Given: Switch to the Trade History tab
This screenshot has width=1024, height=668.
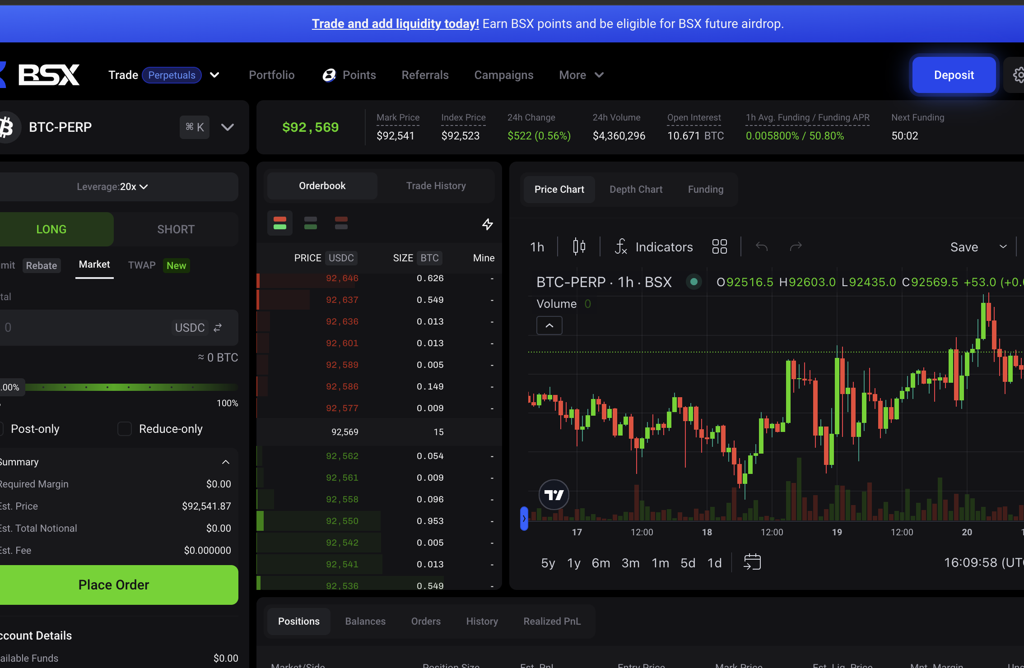Looking at the screenshot, I should [436, 186].
